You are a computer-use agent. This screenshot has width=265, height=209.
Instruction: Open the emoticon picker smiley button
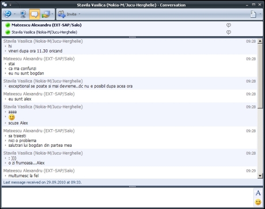click(x=258, y=202)
